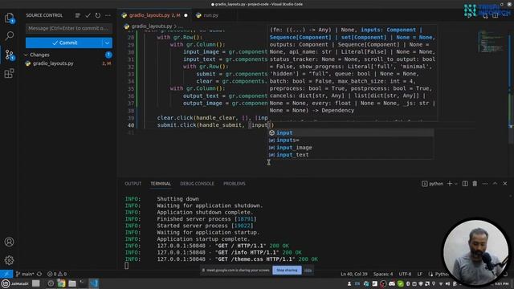The height and width of the screenshot is (289, 514).
Task: Split the terminal panel
Action: pyautogui.click(x=465, y=184)
